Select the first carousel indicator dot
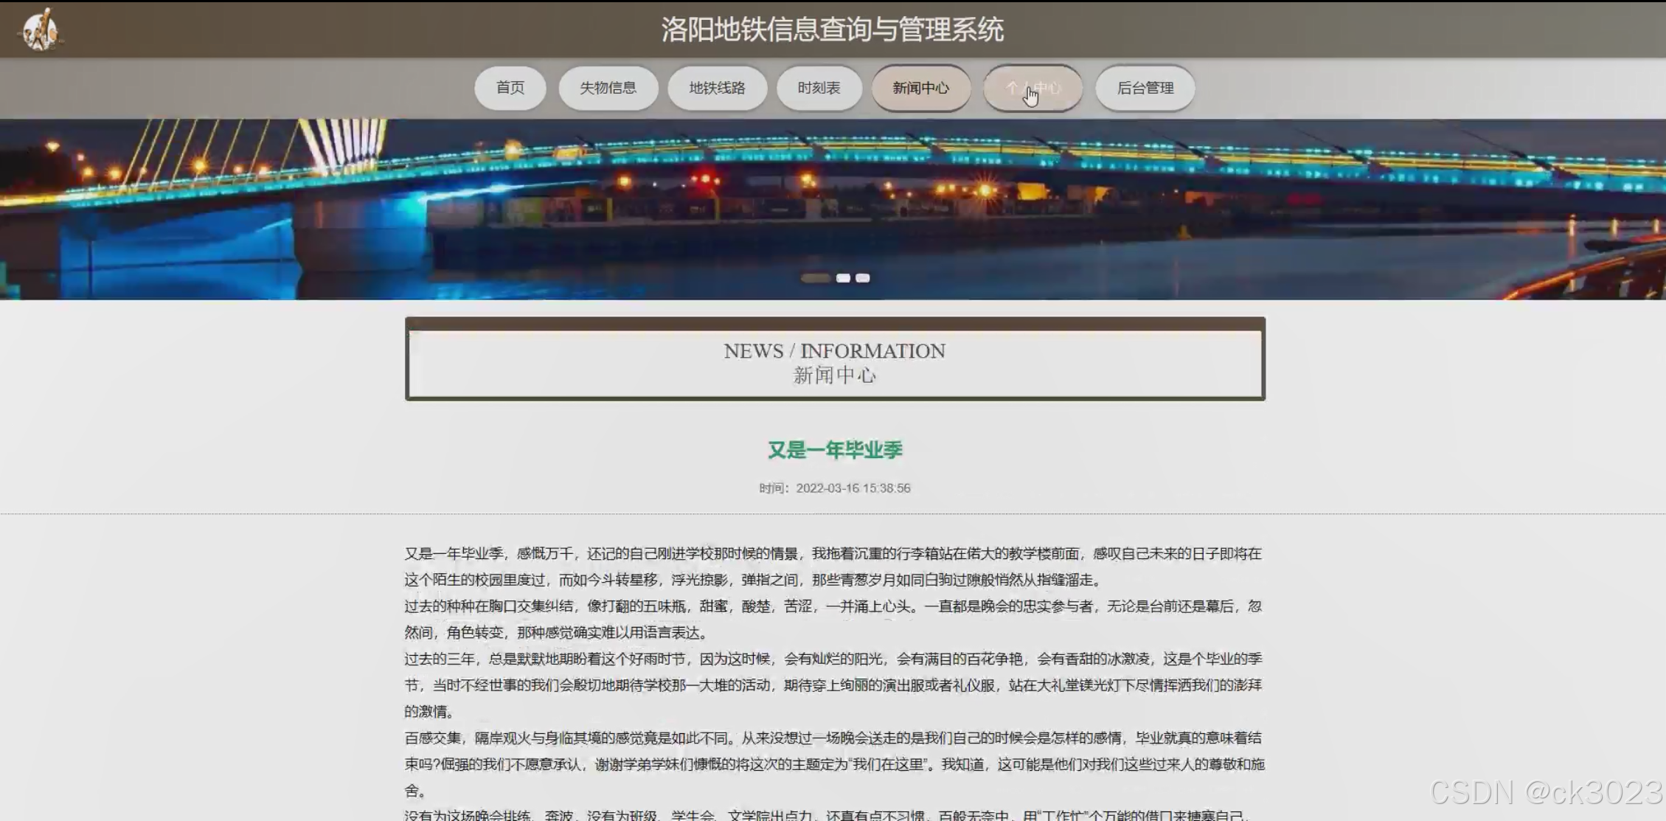1666x821 pixels. pos(816,278)
